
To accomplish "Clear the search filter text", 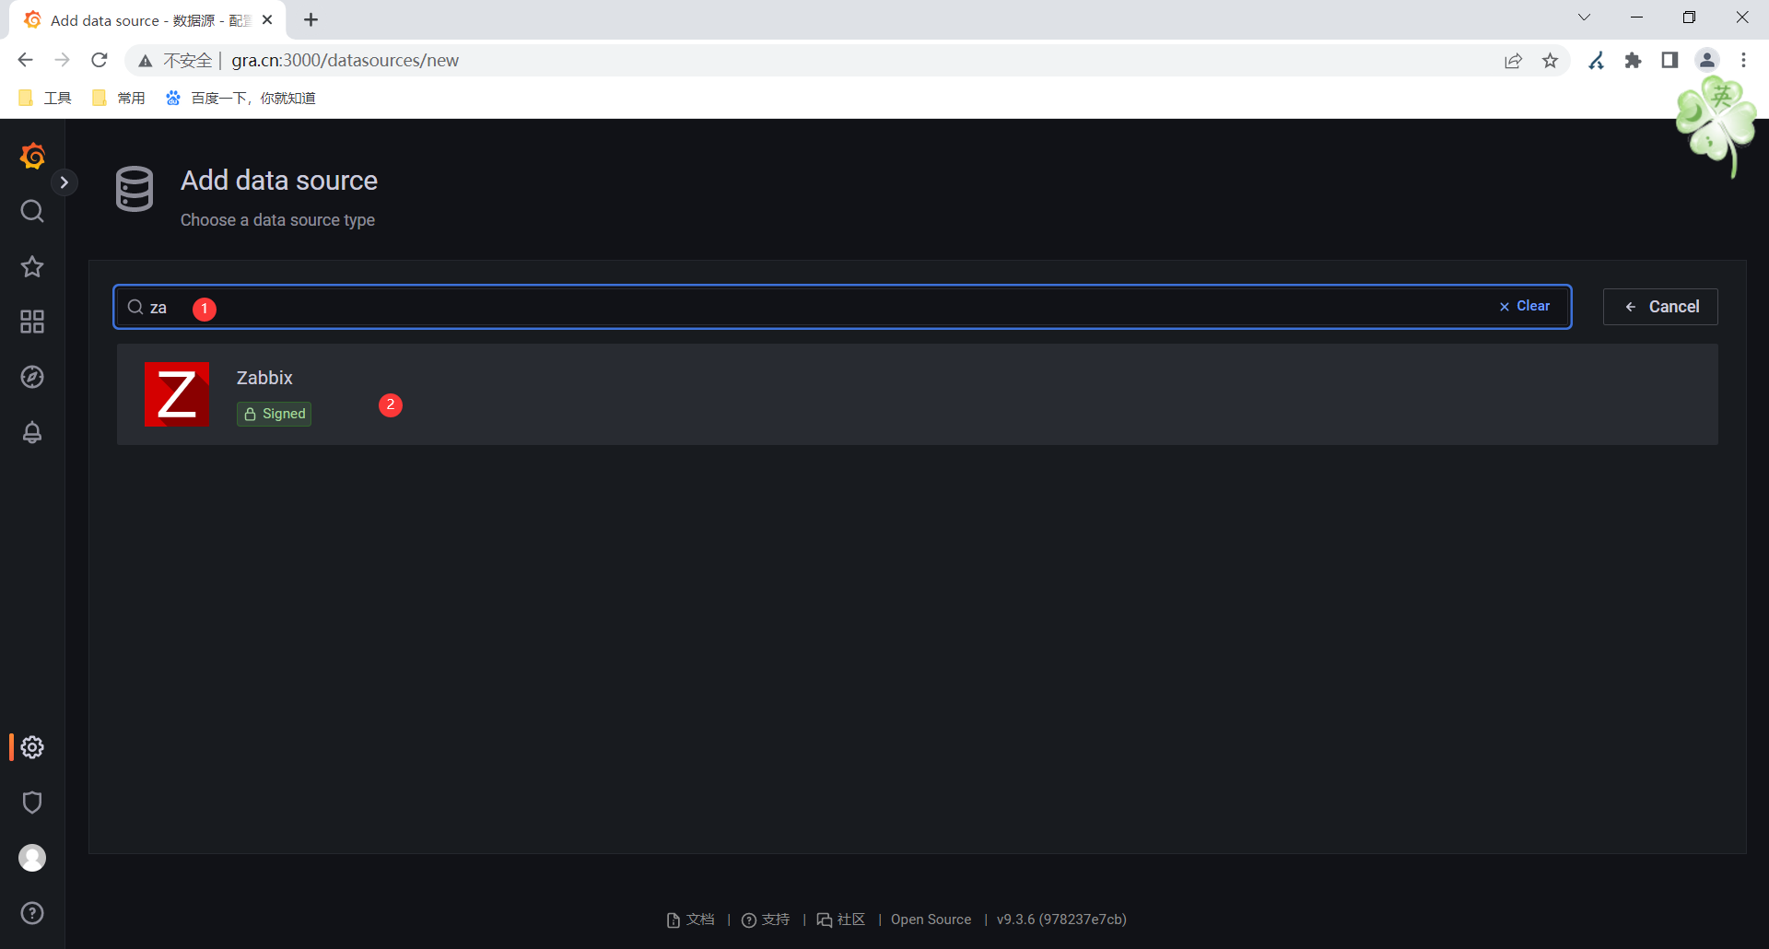I will point(1525,306).
